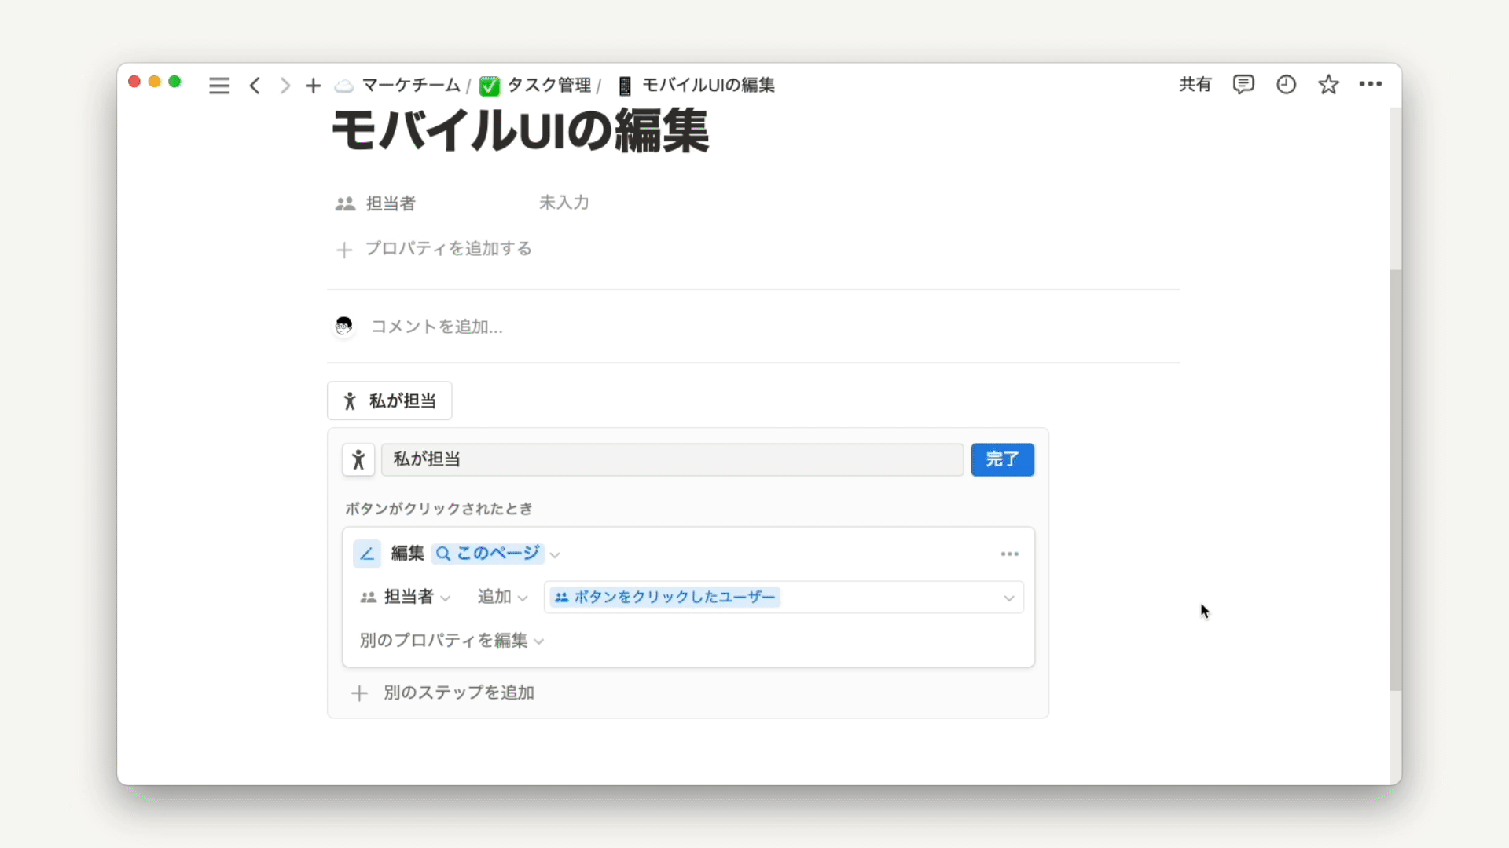Screen dimensions: 1509x848
Task: Click the 私が担当 button name field
Action: pos(672,459)
